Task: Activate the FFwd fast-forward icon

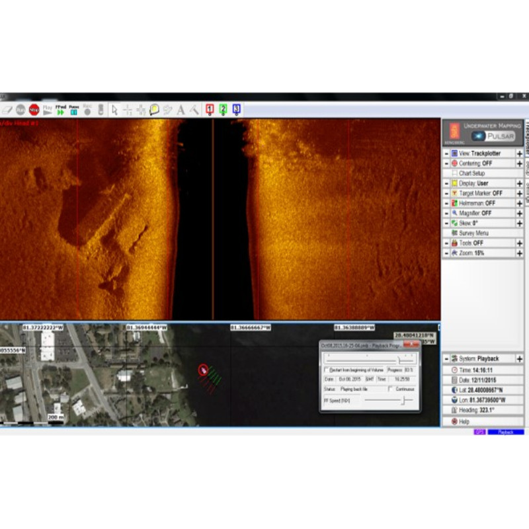Action: coord(60,110)
